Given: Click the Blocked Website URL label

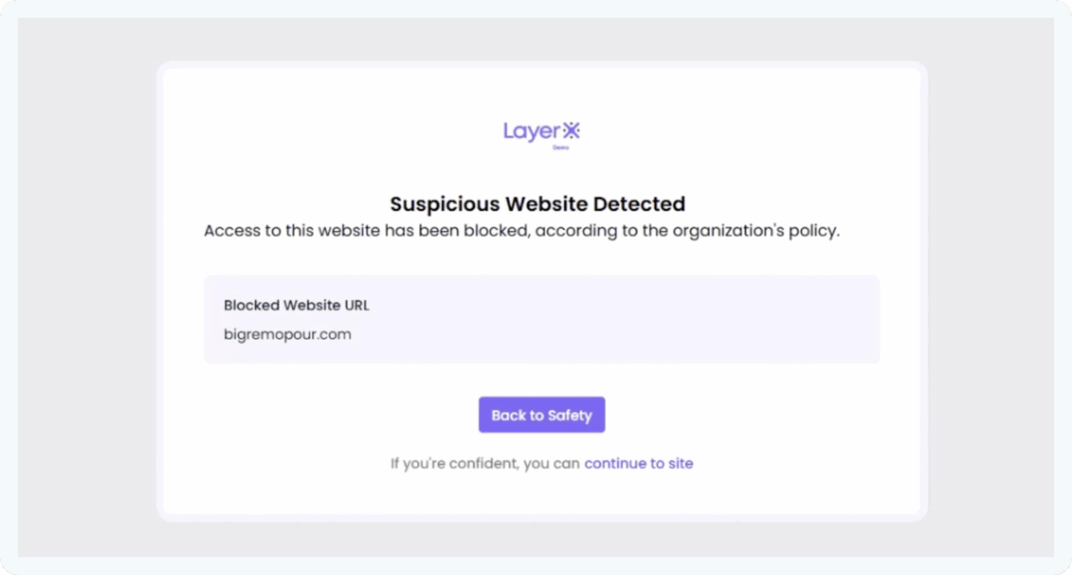Looking at the screenshot, I should coord(296,305).
